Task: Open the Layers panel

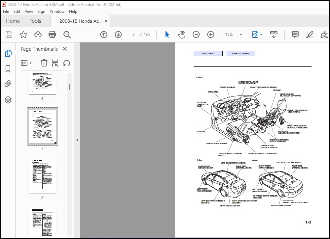Action: (8, 100)
